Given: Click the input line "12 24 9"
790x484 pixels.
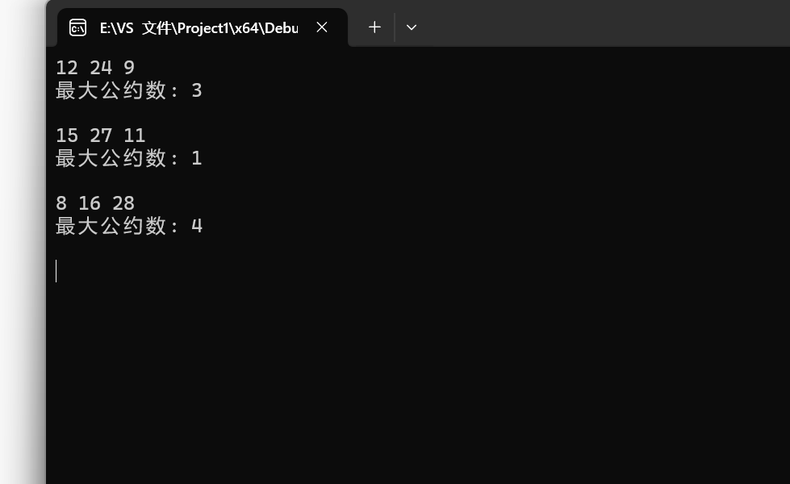Looking at the screenshot, I should [95, 68].
